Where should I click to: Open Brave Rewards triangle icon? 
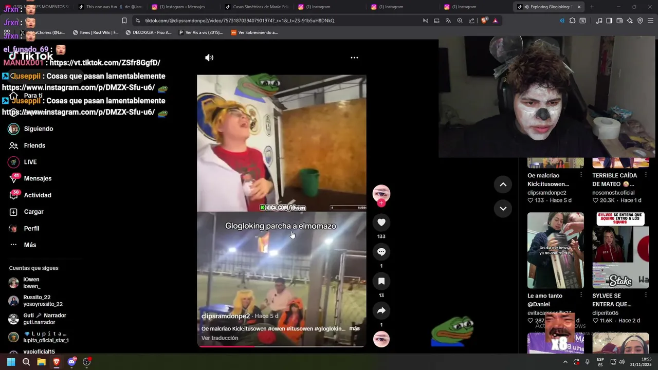click(x=495, y=21)
